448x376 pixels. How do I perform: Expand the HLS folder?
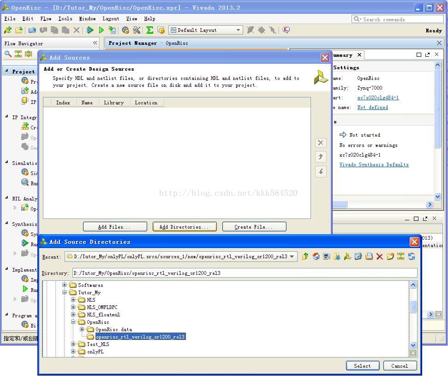[x=73, y=300]
